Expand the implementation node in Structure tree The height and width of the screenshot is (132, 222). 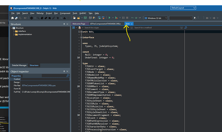coord(14,34)
